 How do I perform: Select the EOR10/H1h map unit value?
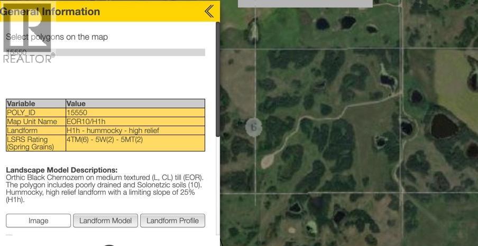tap(135, 121)
